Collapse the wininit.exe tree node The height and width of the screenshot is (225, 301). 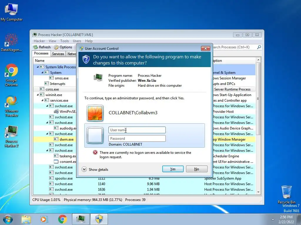click(38, 95)
